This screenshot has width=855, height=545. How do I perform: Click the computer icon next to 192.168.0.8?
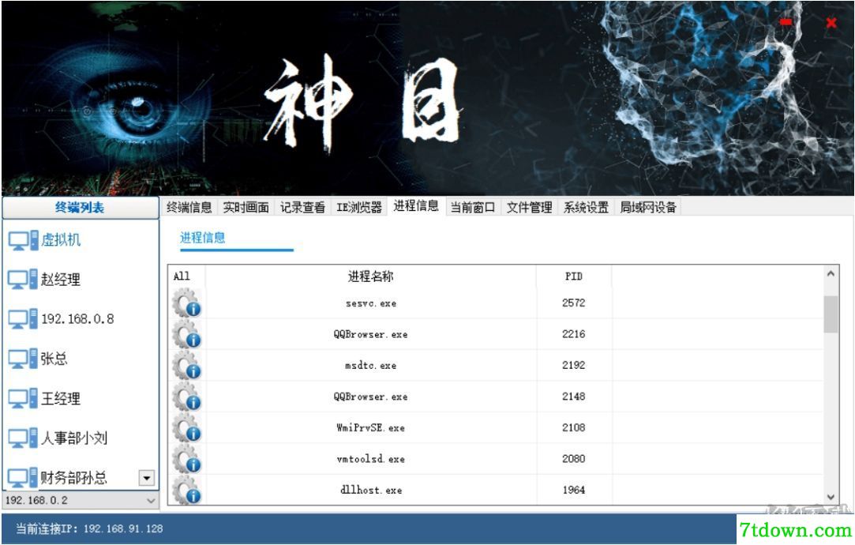coord(23,319)
